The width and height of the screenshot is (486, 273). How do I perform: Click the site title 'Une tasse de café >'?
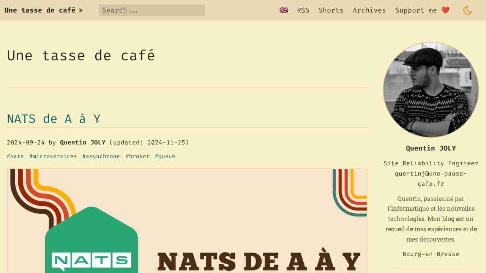pos(44,10)
